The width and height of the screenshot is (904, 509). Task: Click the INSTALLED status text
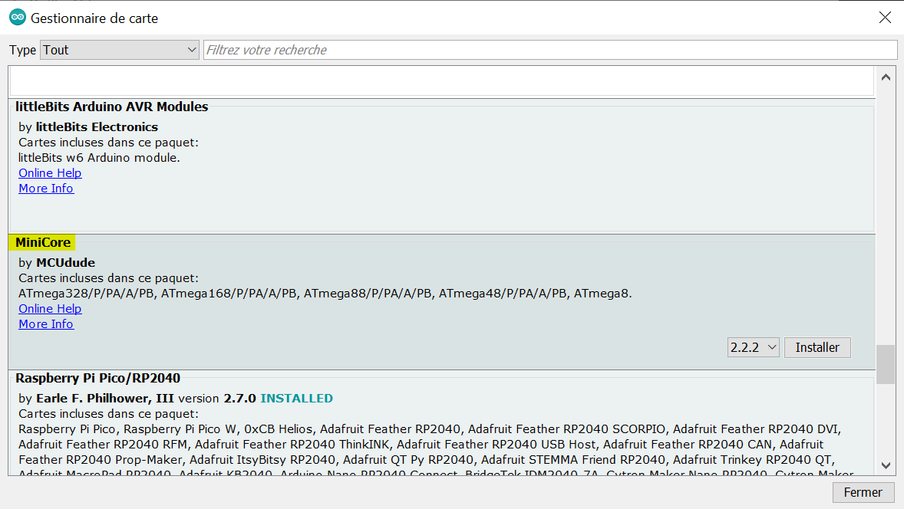(x=296, y=399)
